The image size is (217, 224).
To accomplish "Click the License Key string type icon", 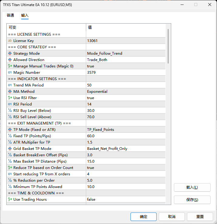I will coord(10,41).
